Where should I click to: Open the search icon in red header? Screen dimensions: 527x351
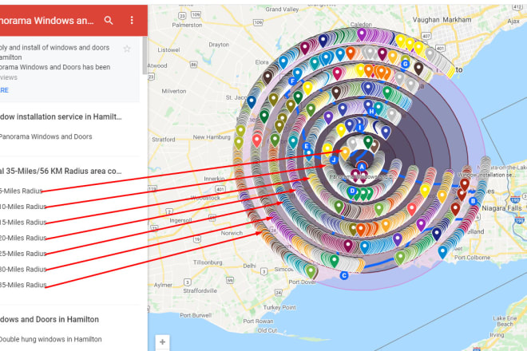tap(109, 21)
